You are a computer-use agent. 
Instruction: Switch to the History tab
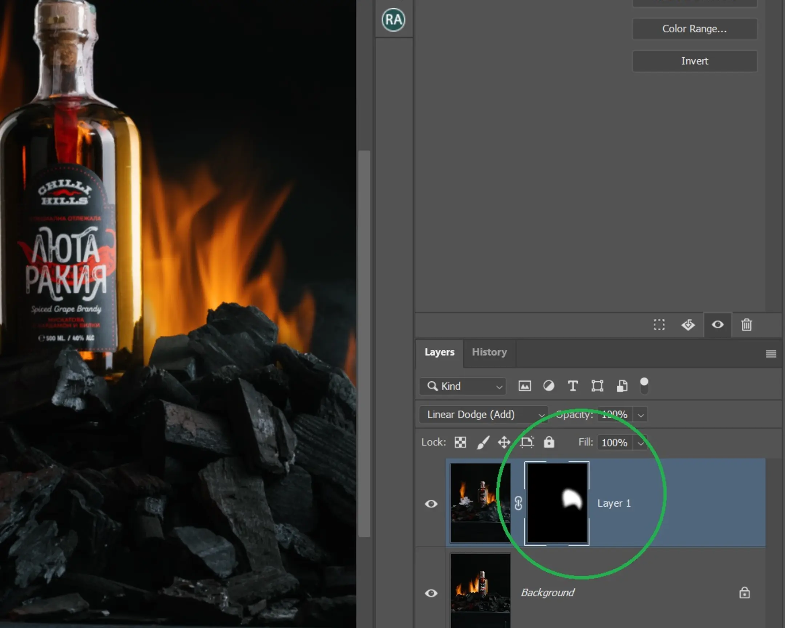coord(489,352)
